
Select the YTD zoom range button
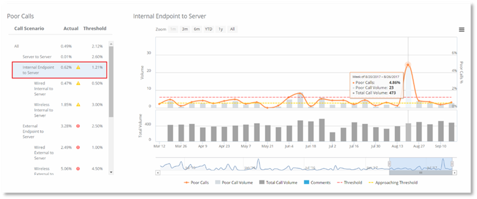[x=208, y=29]
